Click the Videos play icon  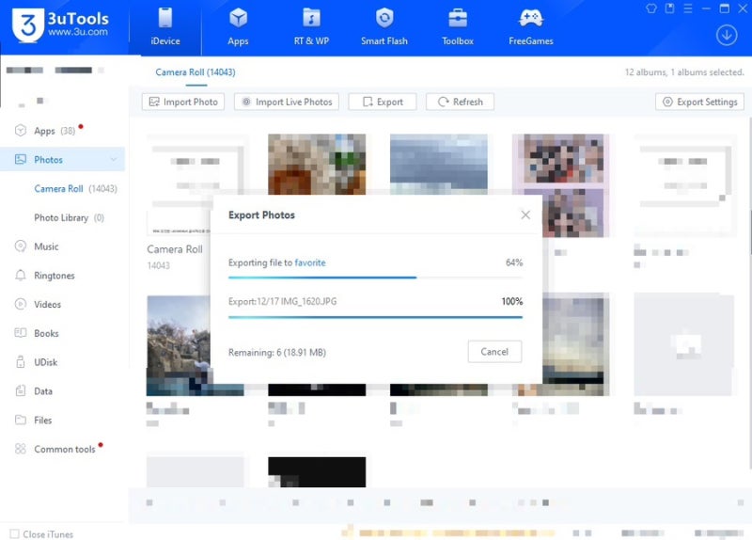(x=20, y=304)
